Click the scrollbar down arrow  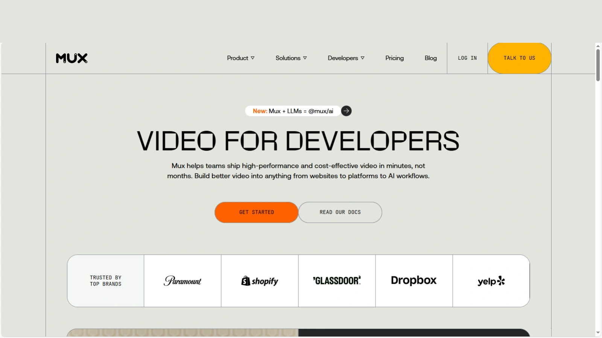(598, 333)
